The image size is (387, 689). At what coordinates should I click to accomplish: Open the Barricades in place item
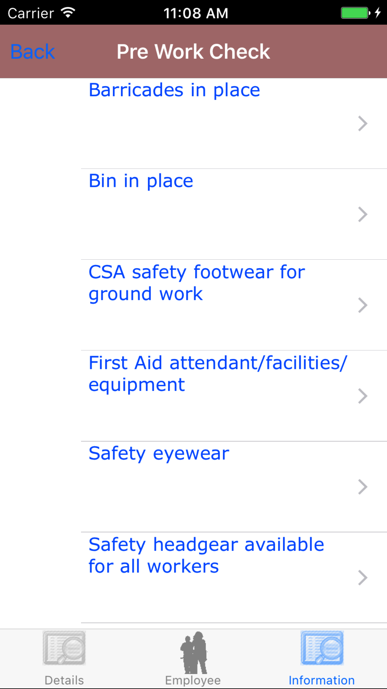[174, 90]
